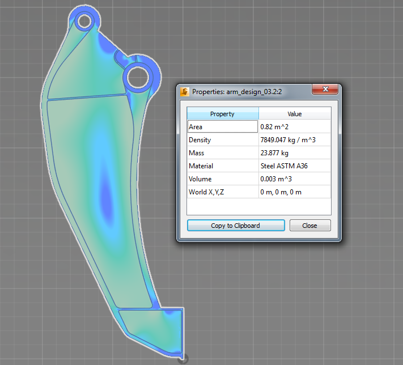Click the Properties dialog title icon

click(x=185, y=91)
